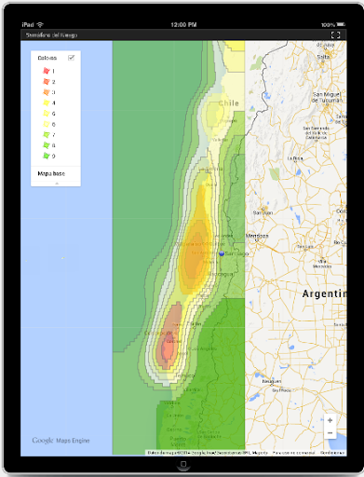364x477 pixels.
Task: Click the Colores layer title
Action: click(47, 58)
